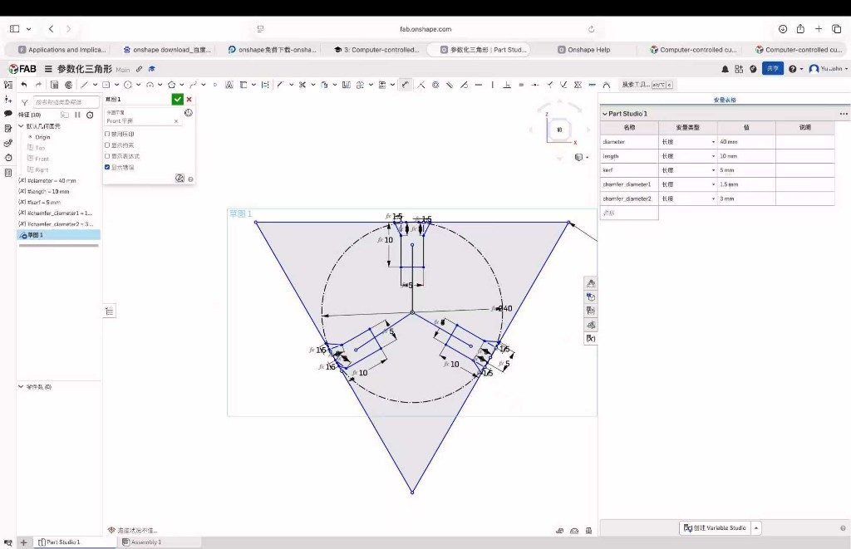Viewport: 851px width, 549px height.
Task: Click the filter funnel icon in feature list
Action: tap(24, 102)
